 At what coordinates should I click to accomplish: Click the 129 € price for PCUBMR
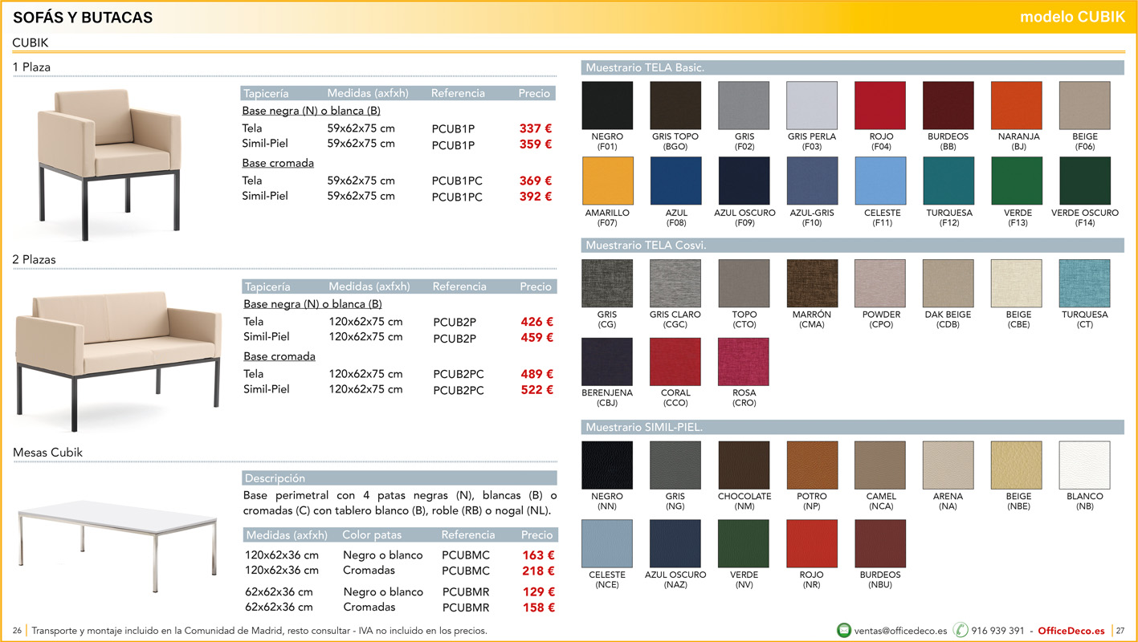(x=538, y=592)
